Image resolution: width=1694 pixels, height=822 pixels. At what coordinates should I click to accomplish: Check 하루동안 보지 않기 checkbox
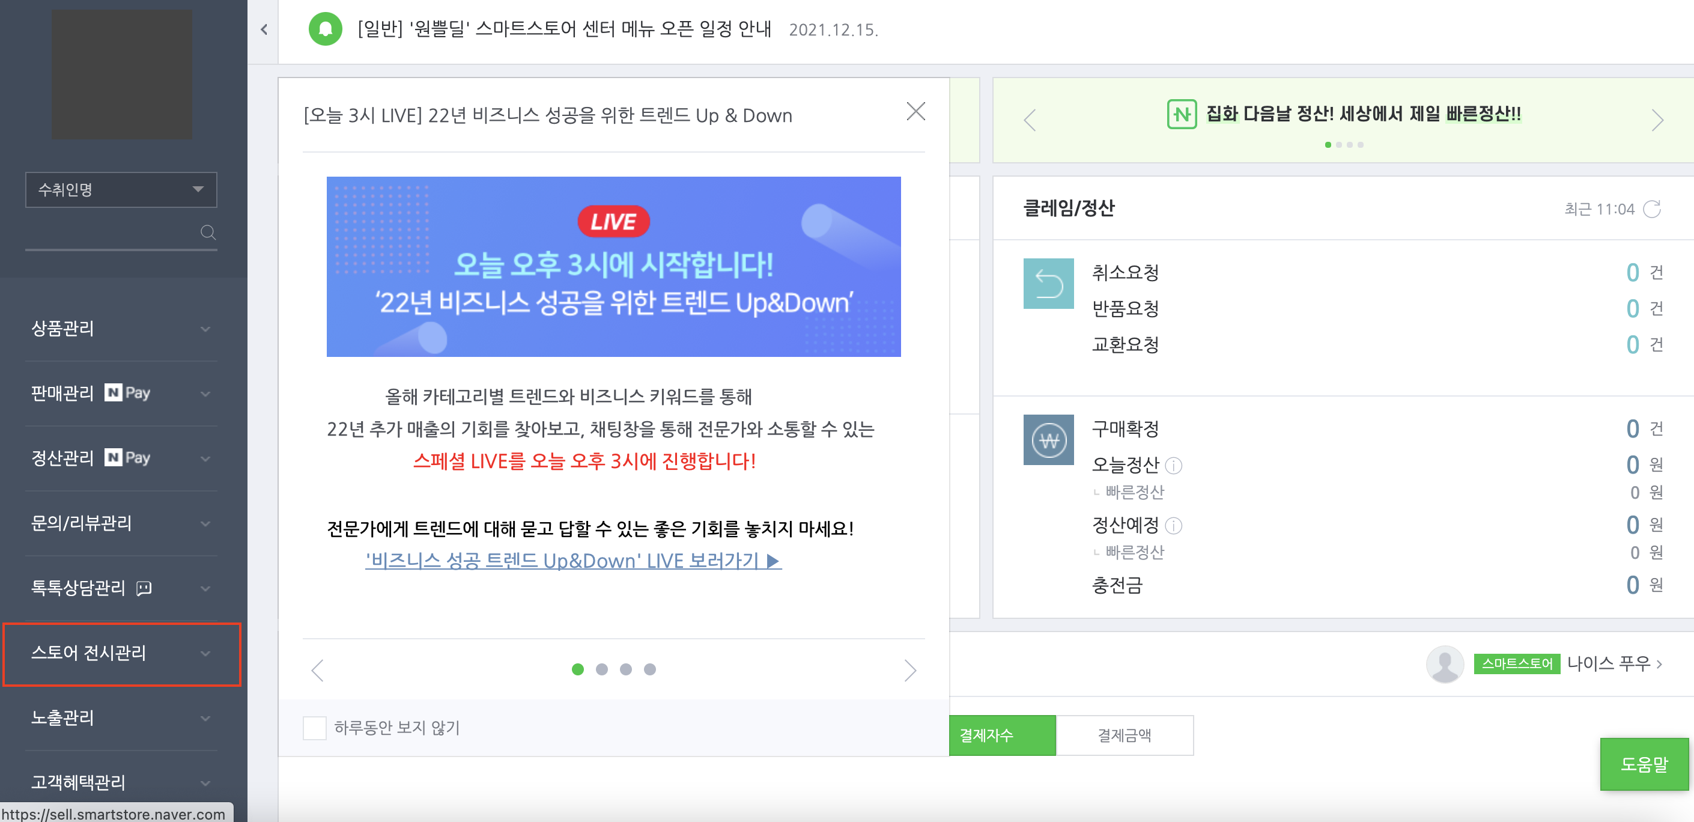[x=314, y=728]
